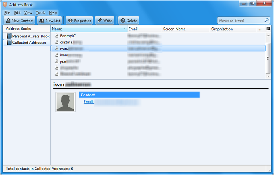
Task: Click the Address Book title icon
Action: pos(5,5)
